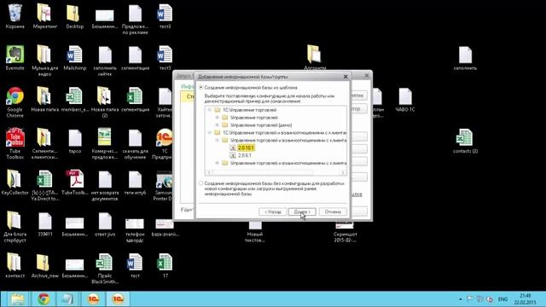Launch Google Chrome desktop shortcut
This screenshot has width=546, height=307.
click(15, 102)
